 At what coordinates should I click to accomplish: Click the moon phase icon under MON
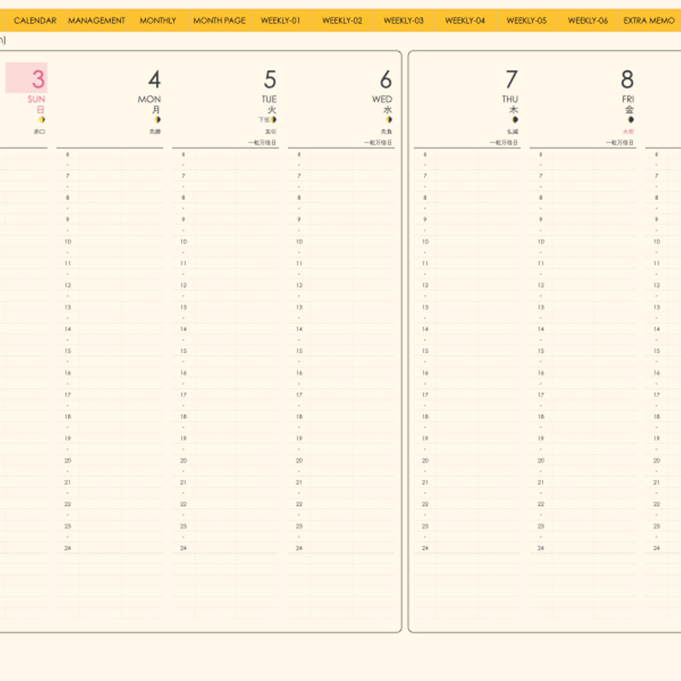click(x=157, y=119)
